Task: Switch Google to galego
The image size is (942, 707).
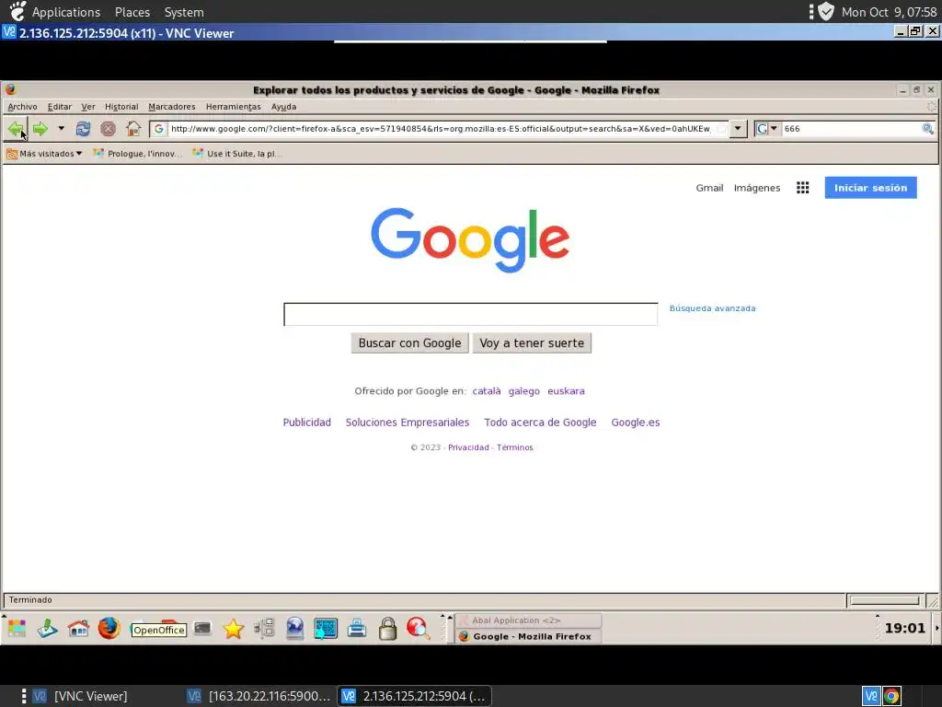Action: 523,390
